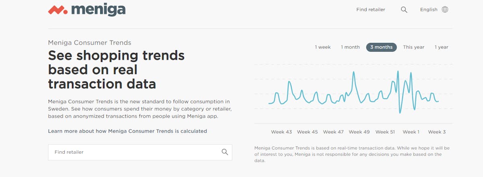Click the Meniga Consumer Trends heading
Image resolution: width=483 pixels, height=177 pixels.
89,43
